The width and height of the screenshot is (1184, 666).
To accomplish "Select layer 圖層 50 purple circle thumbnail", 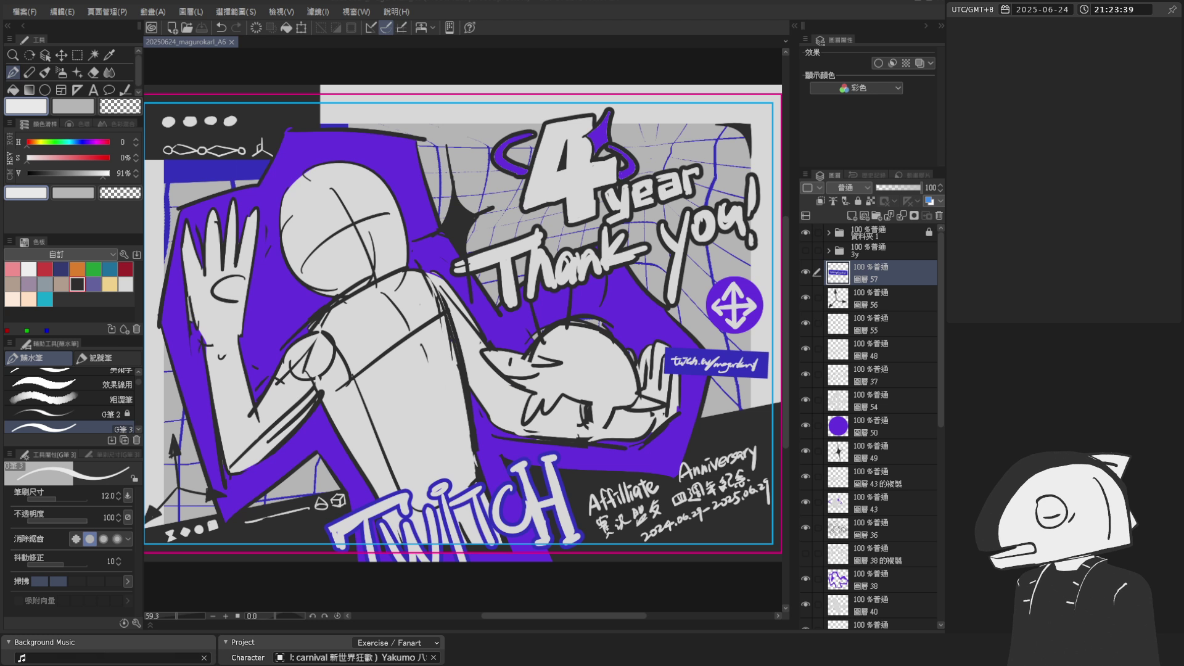I will pos(838,426).
